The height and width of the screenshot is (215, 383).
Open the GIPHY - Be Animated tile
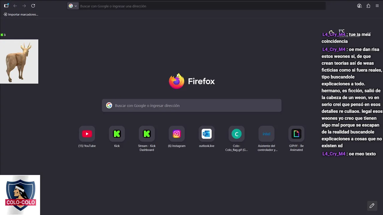pyautogui.click(x=297, y=134)
